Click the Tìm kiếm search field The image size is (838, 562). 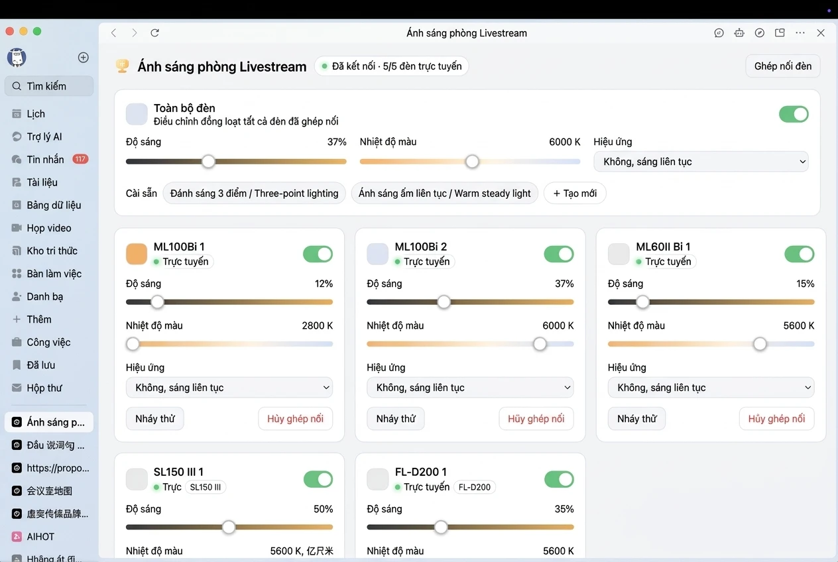[x=50, y=86]
